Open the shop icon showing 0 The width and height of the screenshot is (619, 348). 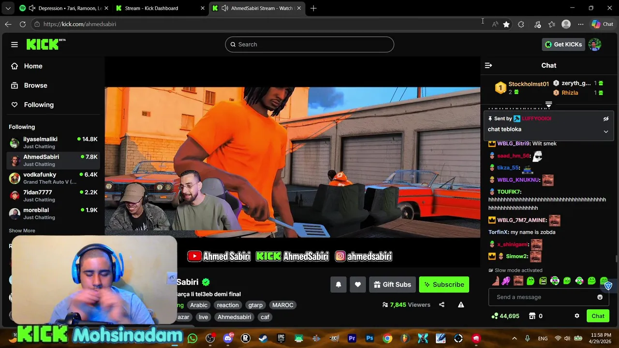pos(535,316)
